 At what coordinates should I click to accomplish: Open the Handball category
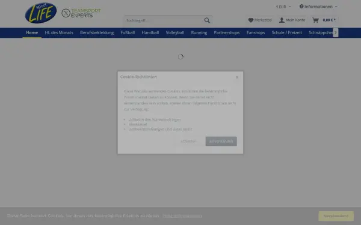[x=150, y=32]
